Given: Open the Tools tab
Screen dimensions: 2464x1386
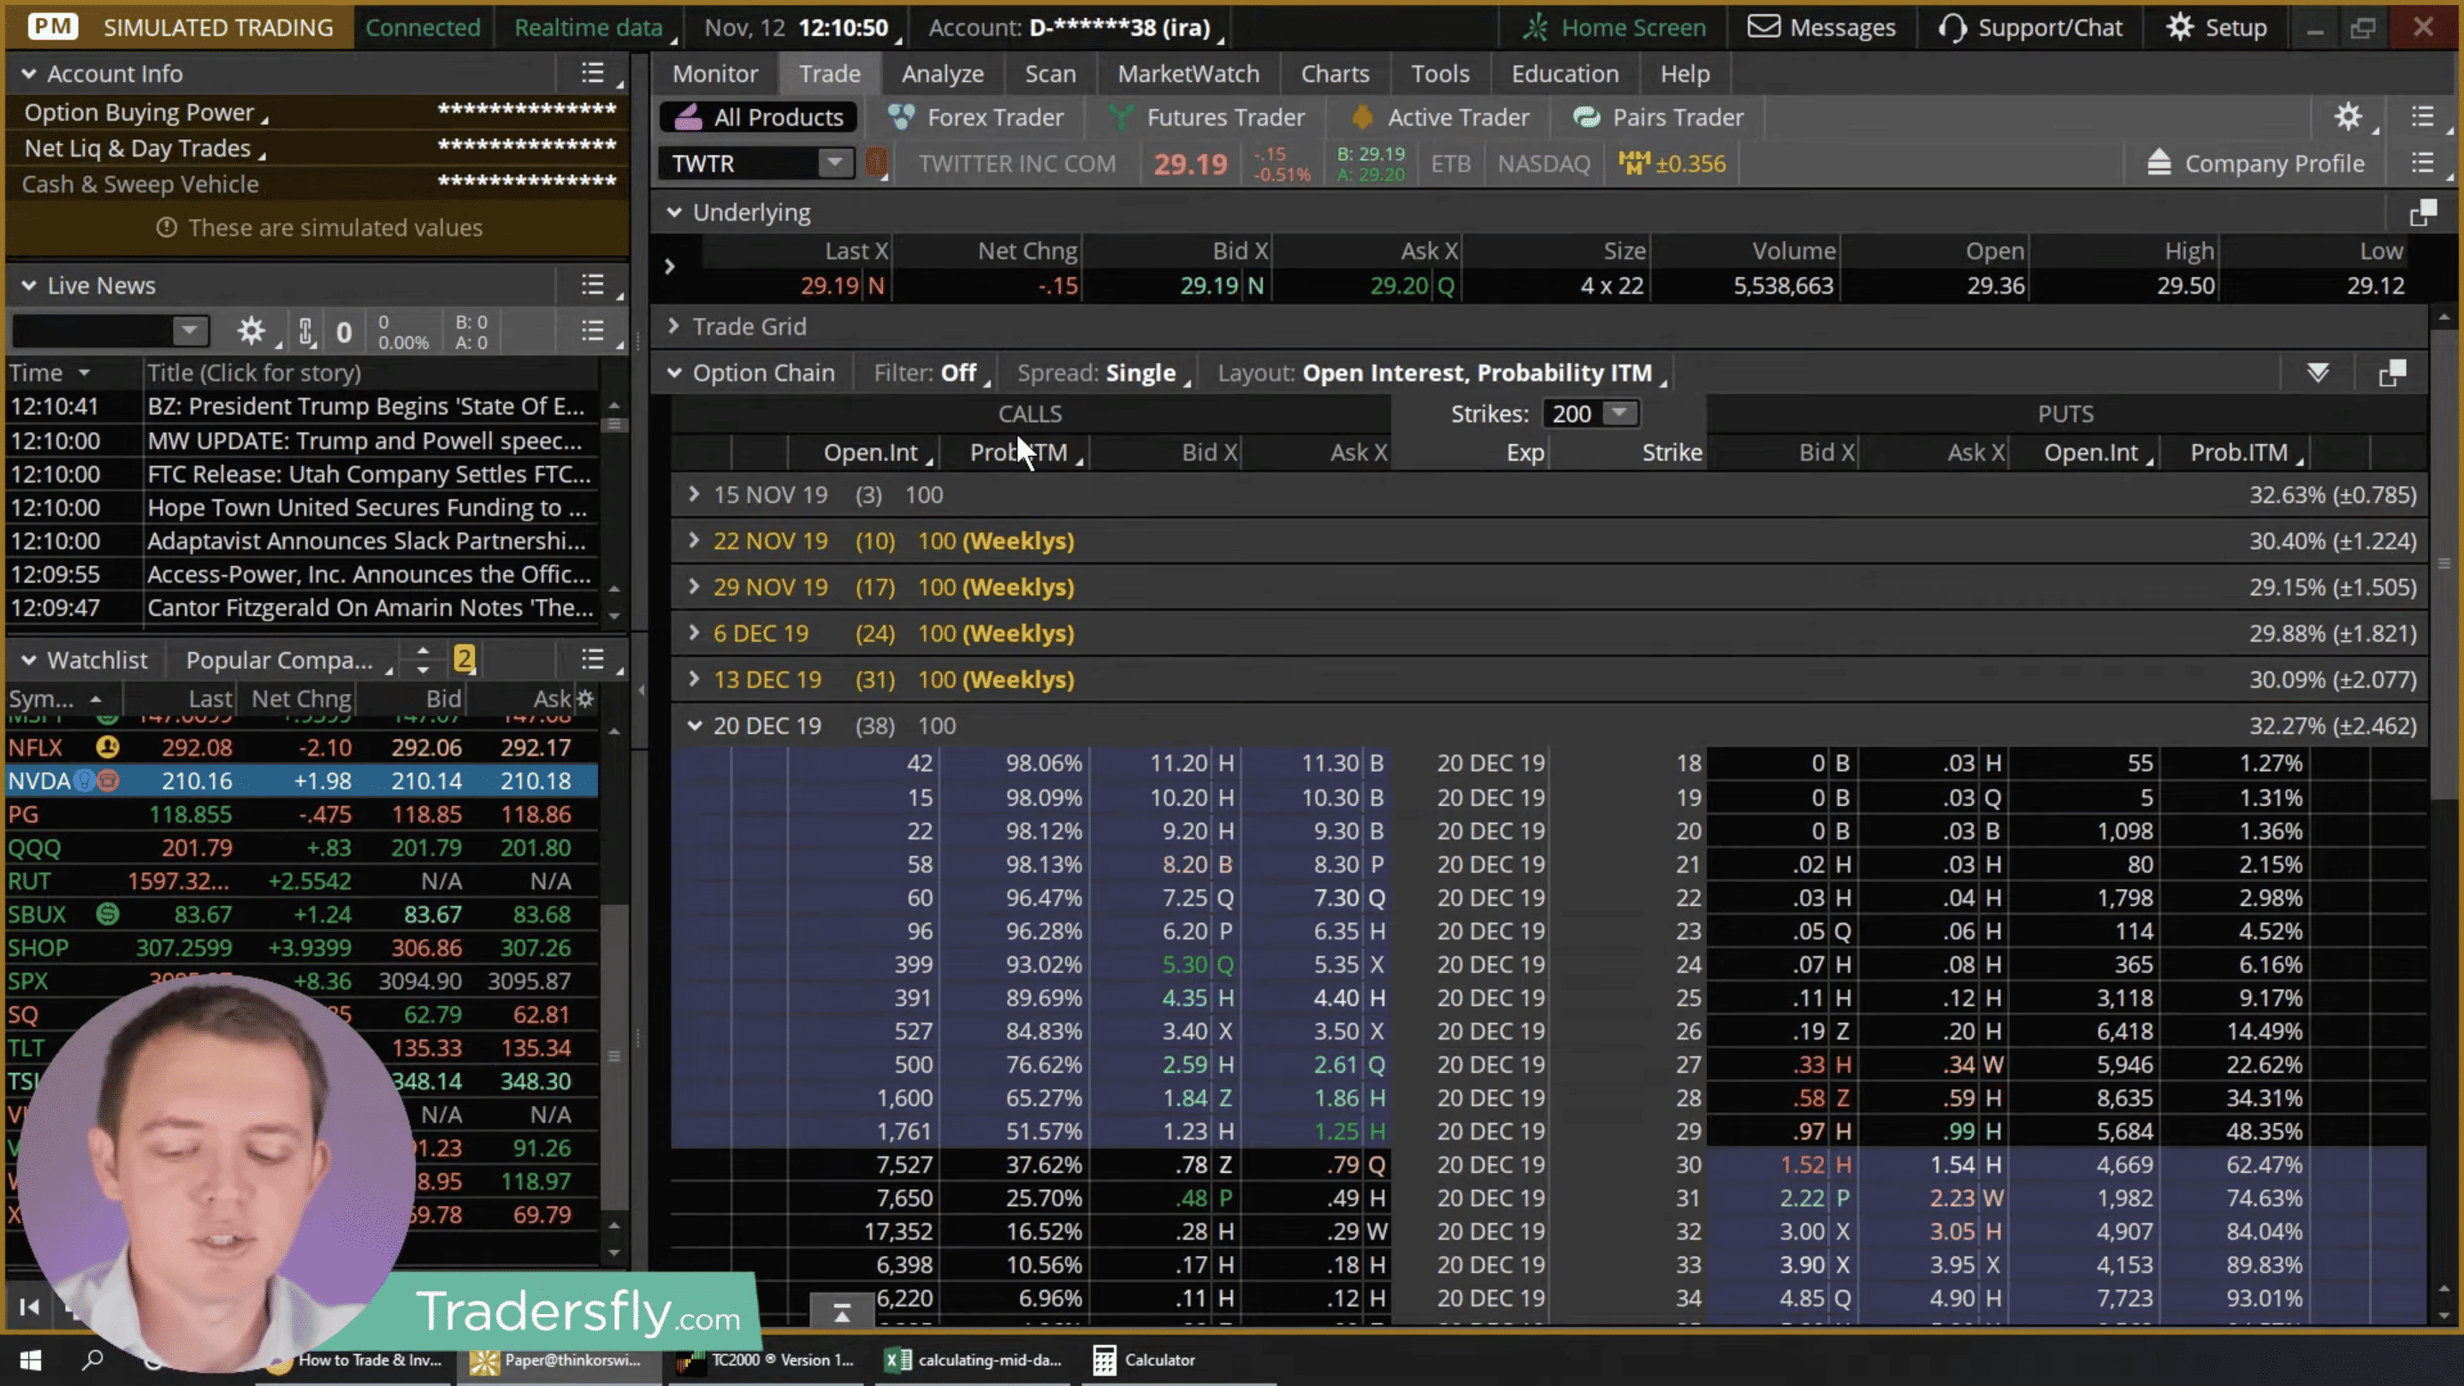Looking at the screenshot, I should pyautogui.click(x=1440, y=74).
